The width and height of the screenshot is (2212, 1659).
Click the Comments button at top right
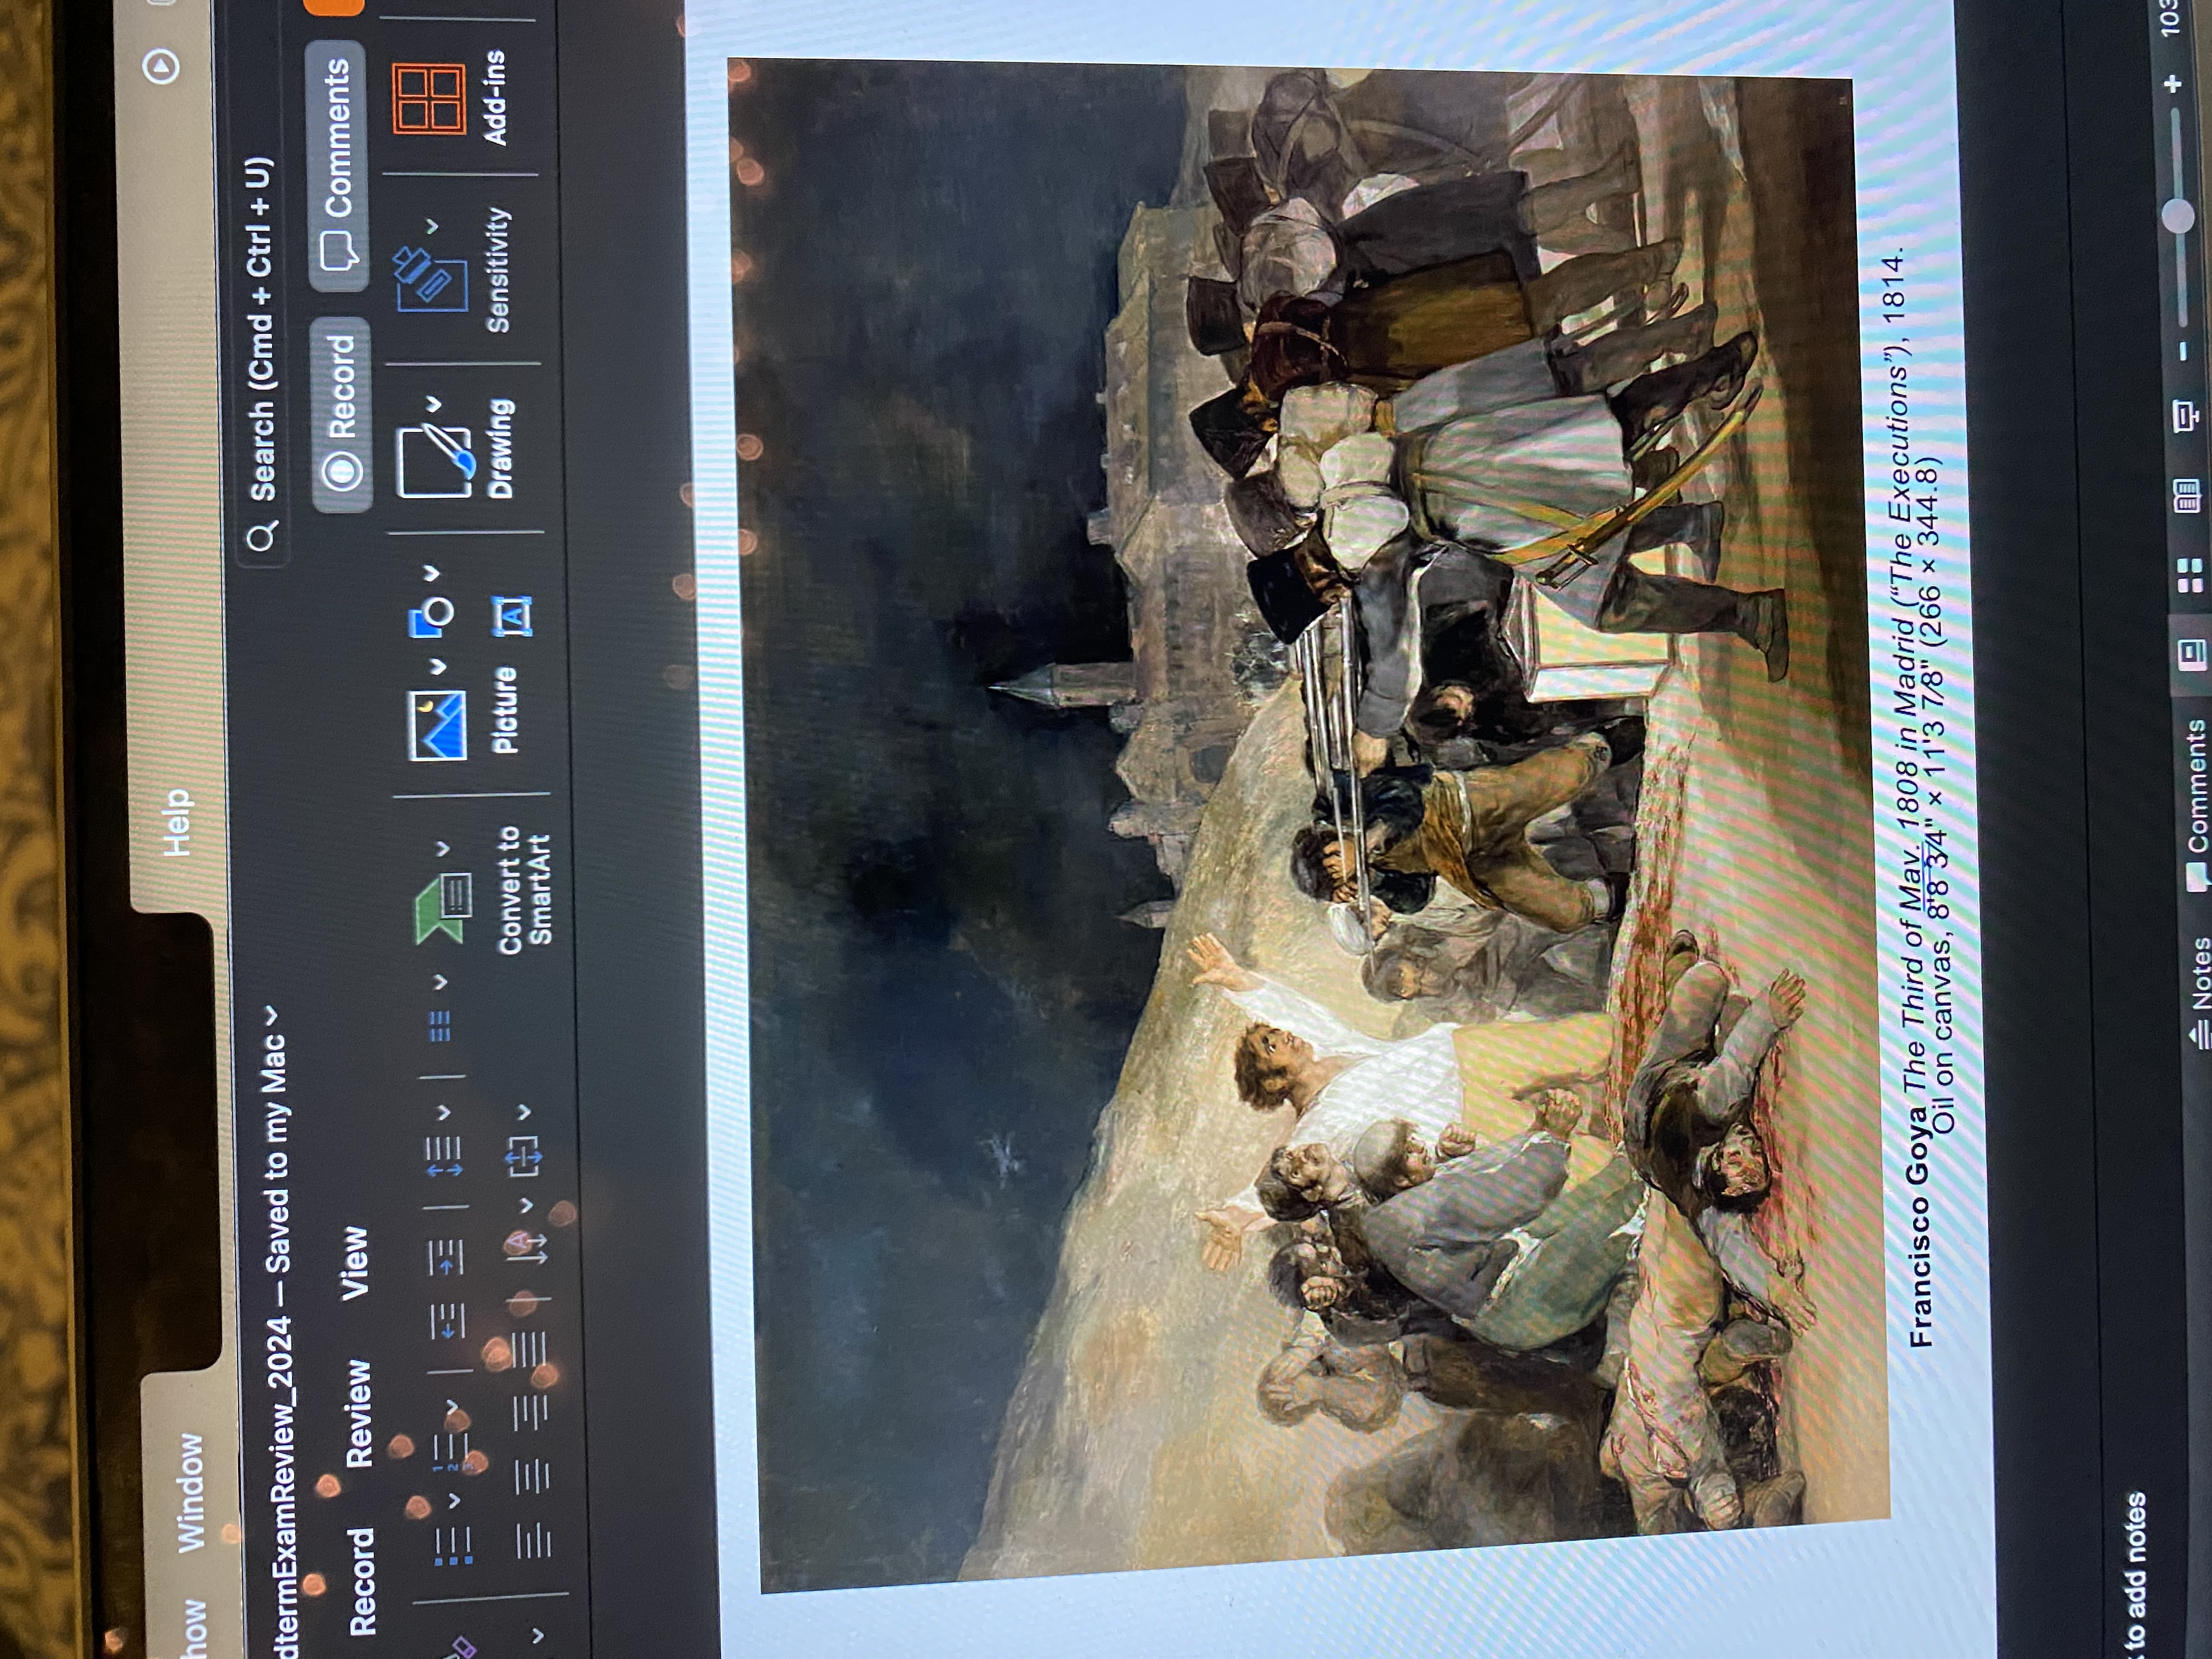(337, 166)
